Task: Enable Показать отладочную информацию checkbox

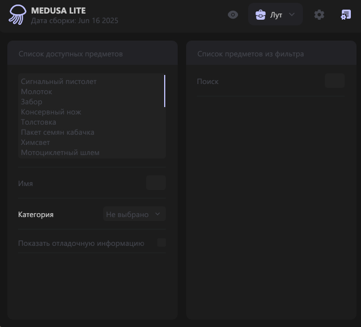Action: point(161,243)
